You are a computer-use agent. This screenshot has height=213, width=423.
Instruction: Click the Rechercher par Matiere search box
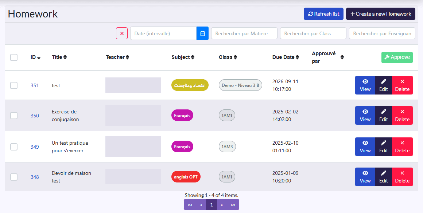pyautogui.click(x=244, y=33)
